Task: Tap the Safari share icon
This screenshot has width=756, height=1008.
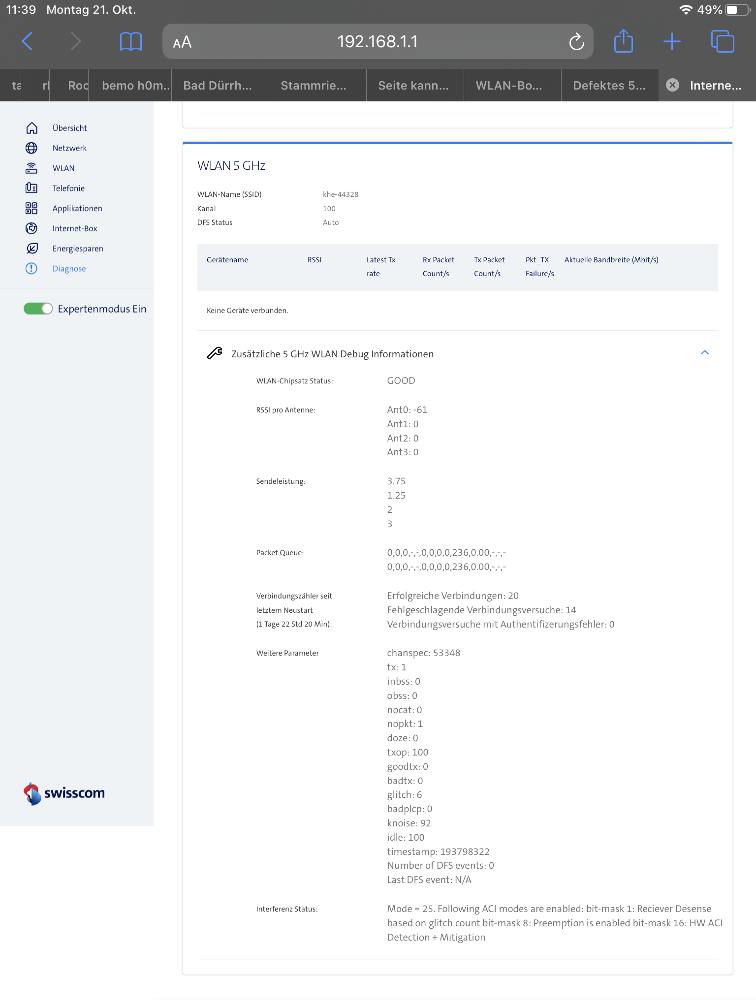Action: point(623,41)
